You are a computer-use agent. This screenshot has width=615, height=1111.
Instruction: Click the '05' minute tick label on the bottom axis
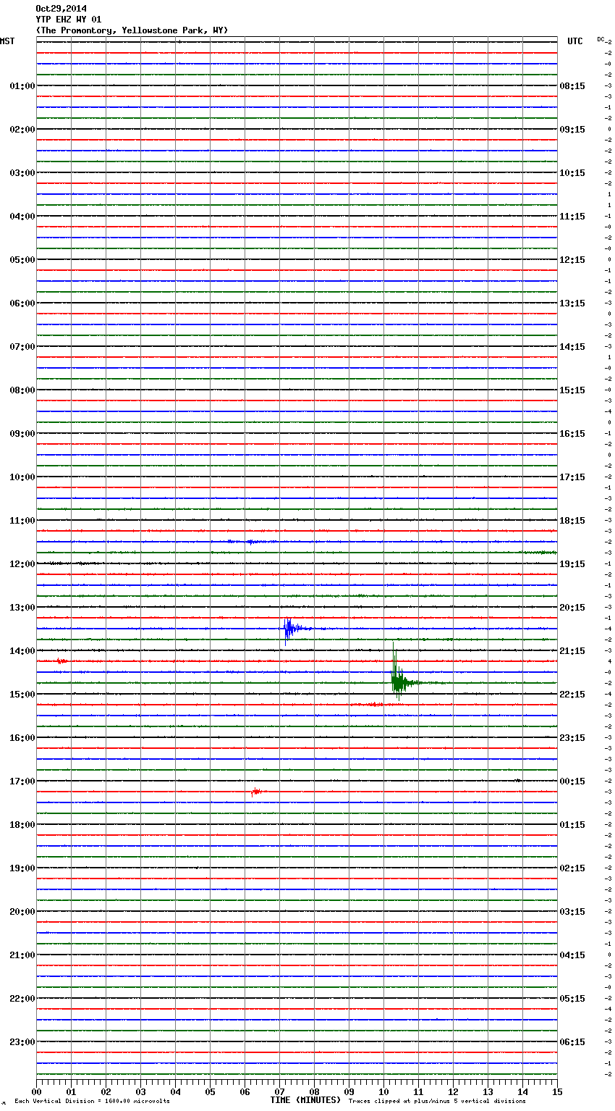click(210, 1091)
